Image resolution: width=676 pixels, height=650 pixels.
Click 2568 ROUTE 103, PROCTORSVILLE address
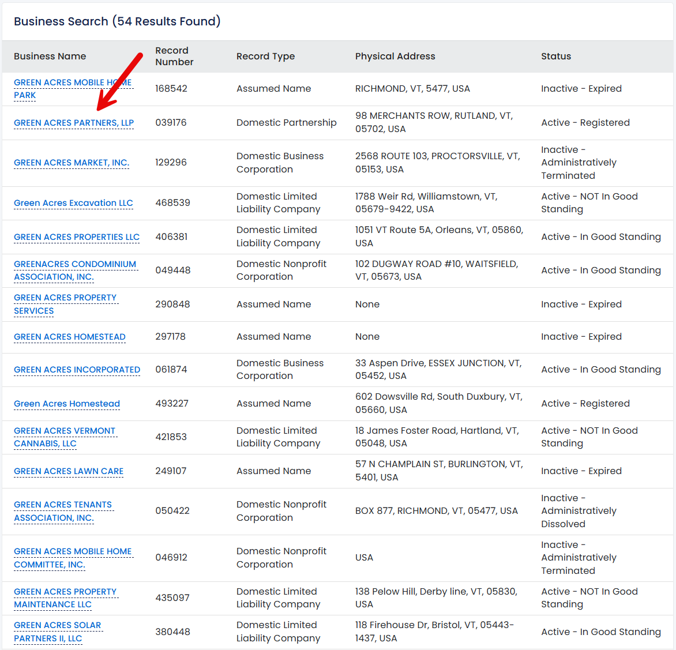click(x=438, y=163)
